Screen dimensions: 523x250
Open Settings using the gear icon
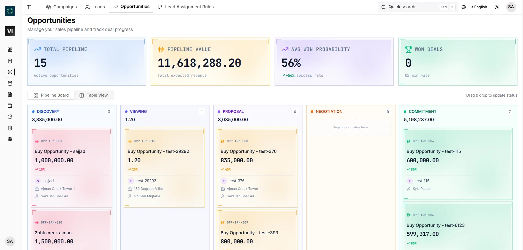click(10, 139)
